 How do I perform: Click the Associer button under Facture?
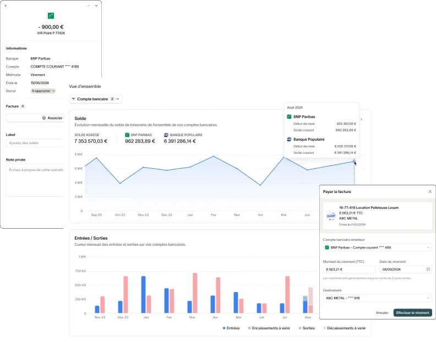(35, 118)
